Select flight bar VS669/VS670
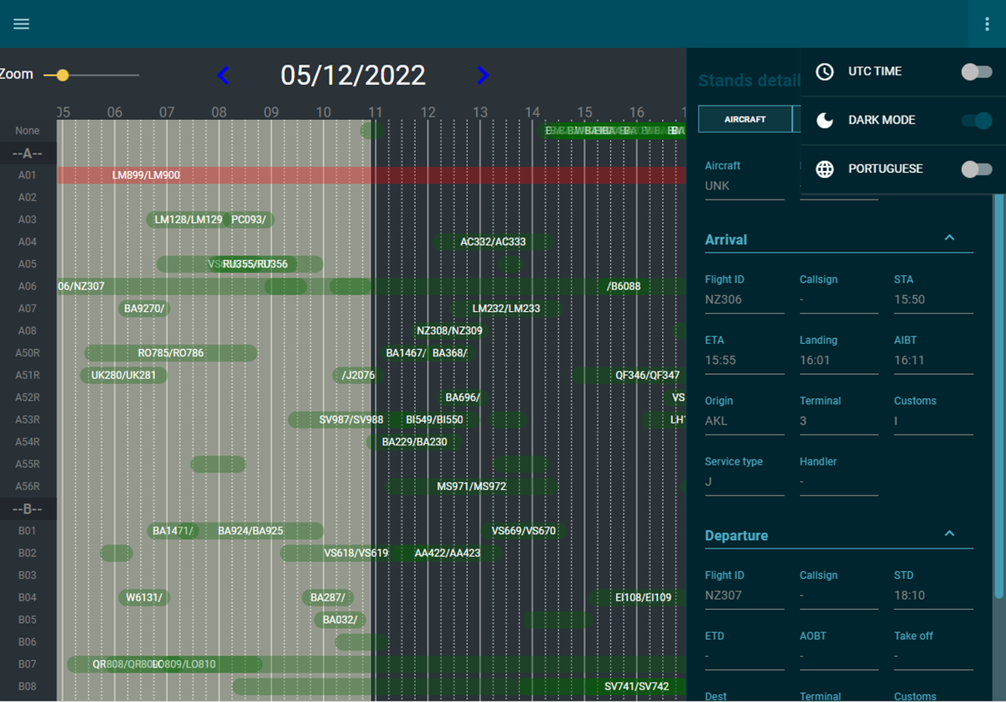Viewport: 1006px width, 702px height. coord(524,531)
